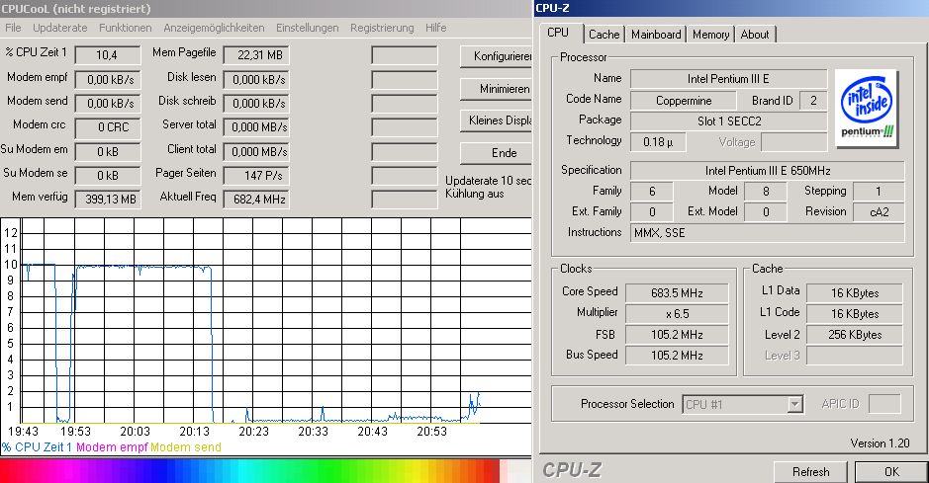Image resolution: width=929 pixels, height=483 pixels.
Task: Click the Family value 6 in CPU-Z
Action: (x=652, y=192)
